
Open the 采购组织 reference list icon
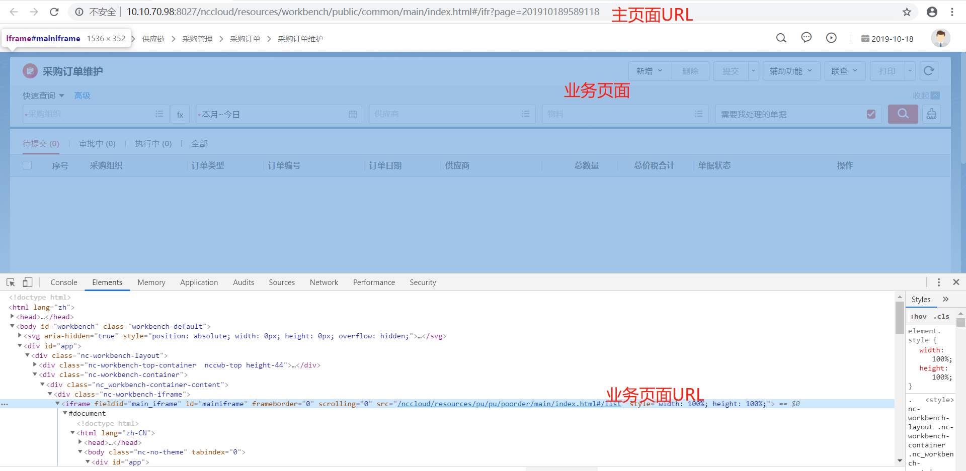click(159, 114)
